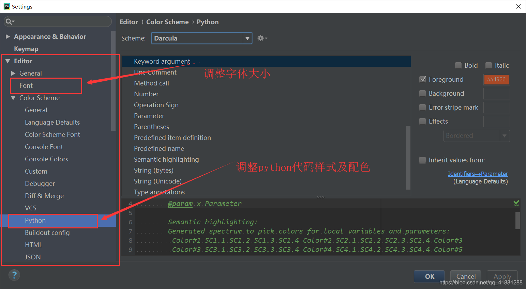Image resolution: width=526 pixels, height=289 pixels.
Task: Click the AA4926 foreground color swatch
Action: pyautogui.click(x=496, y=79)
